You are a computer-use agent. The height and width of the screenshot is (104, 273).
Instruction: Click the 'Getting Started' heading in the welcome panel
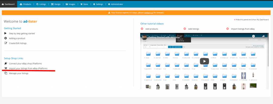click(12, 28)
